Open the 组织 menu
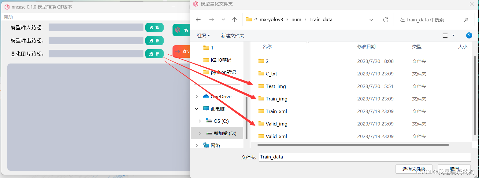479x178 pixels. click(x=203, y=35)
